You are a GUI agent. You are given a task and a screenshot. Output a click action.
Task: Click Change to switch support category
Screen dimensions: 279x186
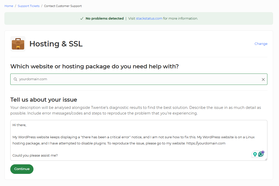tap(261, 44)
